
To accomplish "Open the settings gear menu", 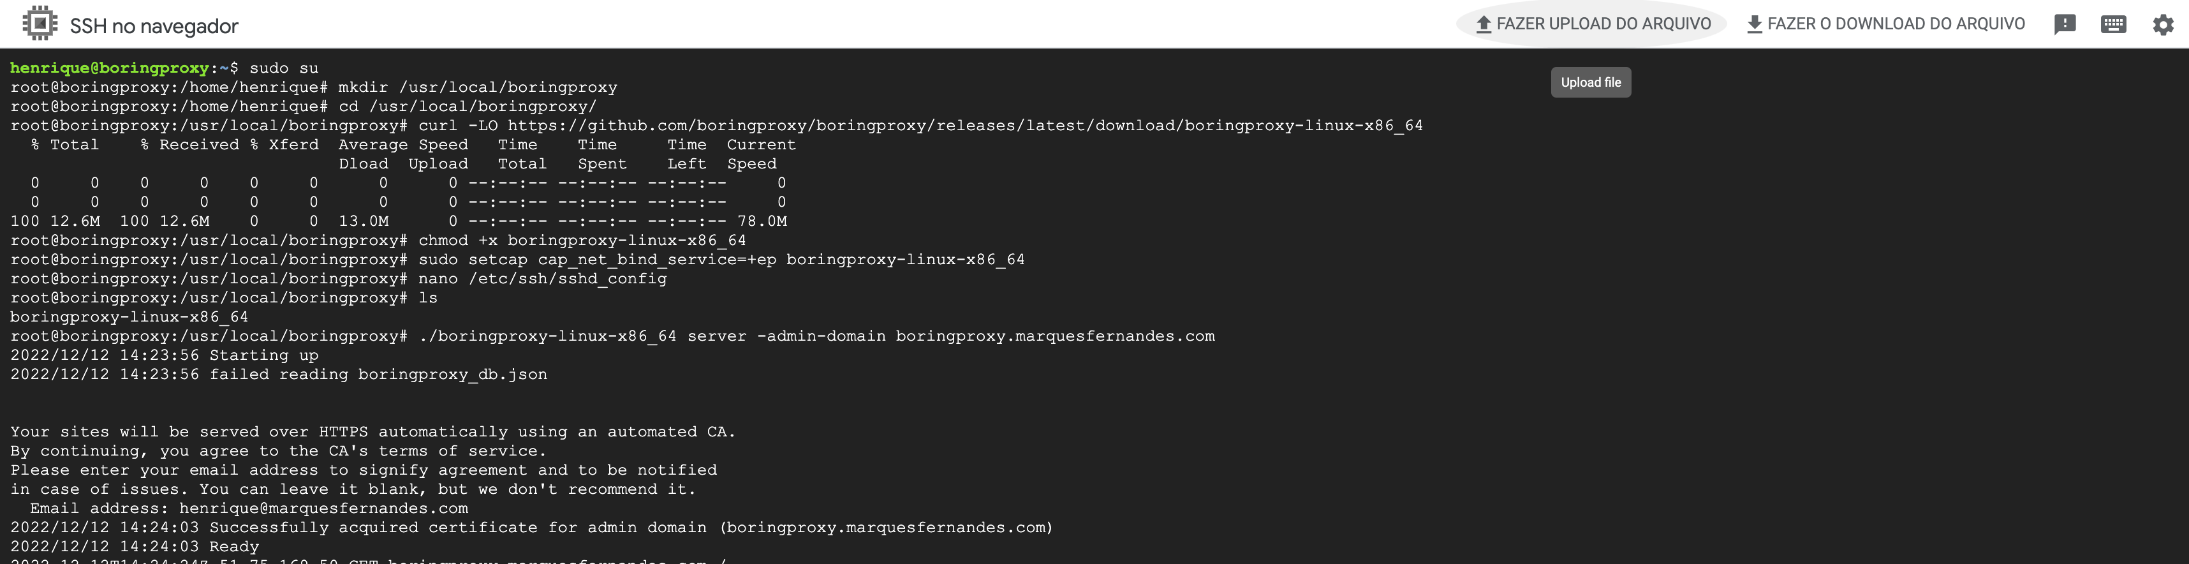I will click(x=2163, y=24).
